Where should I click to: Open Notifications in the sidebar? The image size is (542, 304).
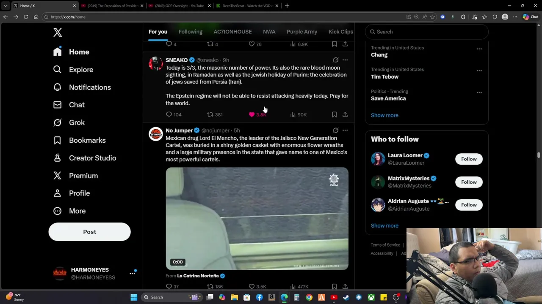pos(82,87)
